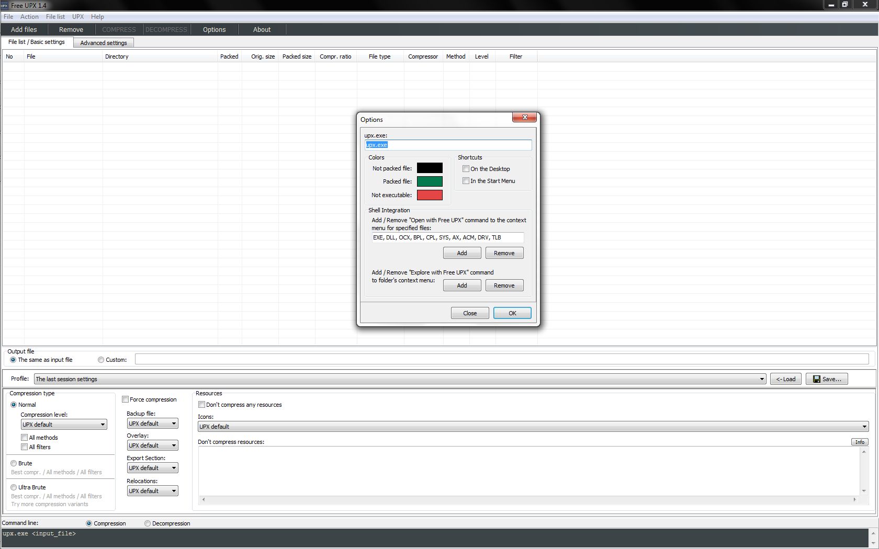Open the UPX menu
Screen dimensions: 879x549
78,17
